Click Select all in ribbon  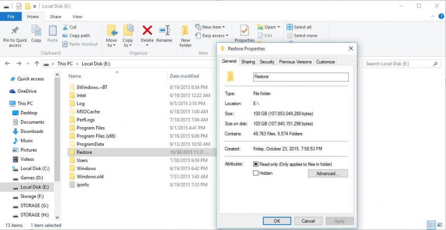pyautogui.click(x=299, y=27)
